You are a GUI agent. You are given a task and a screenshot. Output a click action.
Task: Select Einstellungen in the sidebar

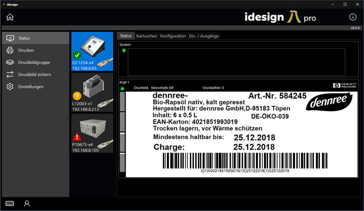[x=35, y=86]
